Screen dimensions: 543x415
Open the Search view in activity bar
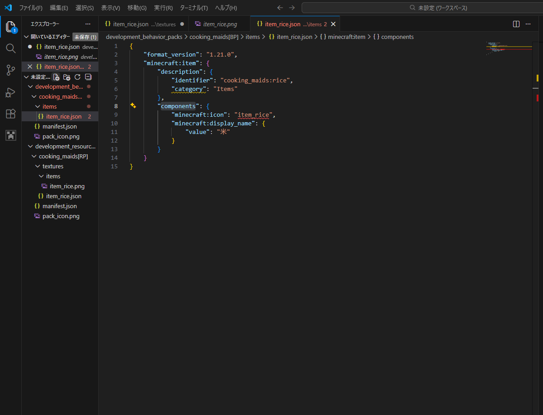pyautogui.click(x=10, y=48)
